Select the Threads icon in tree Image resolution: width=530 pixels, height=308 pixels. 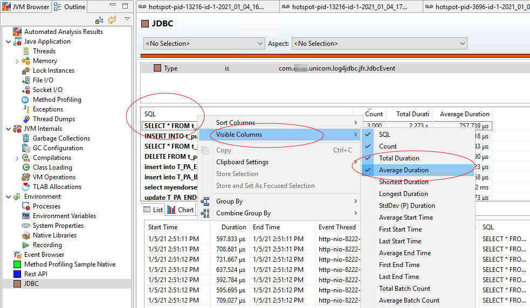click(x=26, y=51)
